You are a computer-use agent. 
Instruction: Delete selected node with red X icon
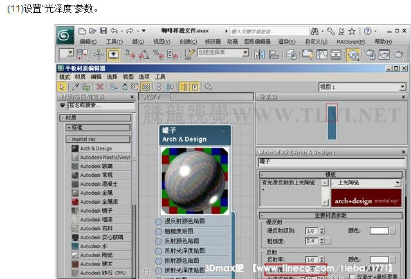[100, 87]
